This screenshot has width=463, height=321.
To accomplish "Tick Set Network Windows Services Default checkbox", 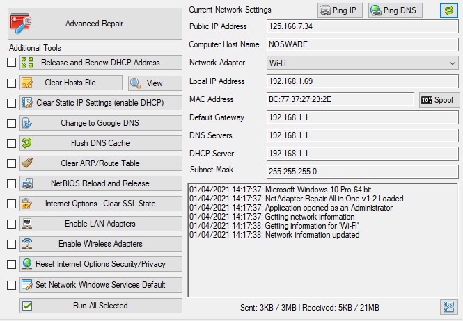I will pos(12,285).
